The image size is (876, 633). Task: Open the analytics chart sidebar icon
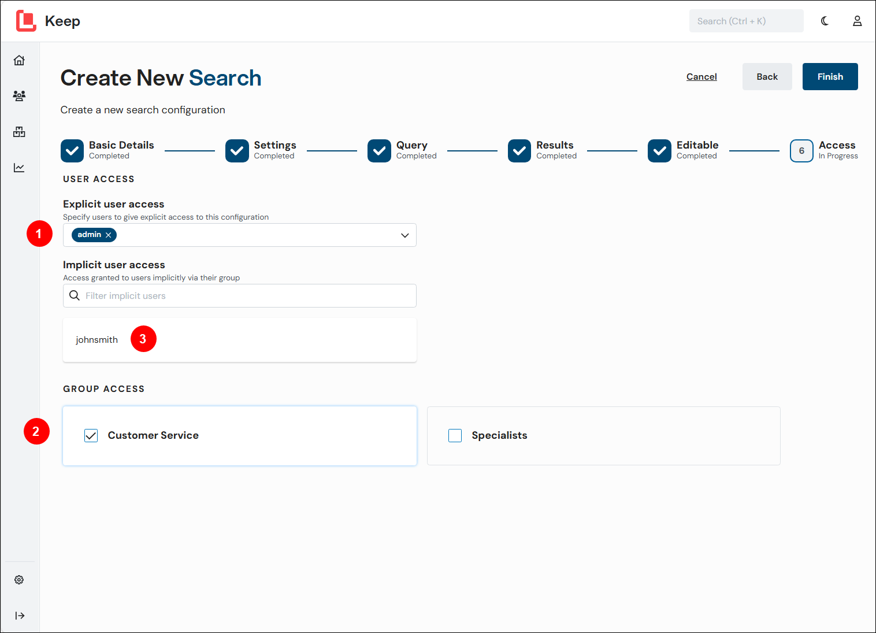pyautogui.click(x=19, y=168)
